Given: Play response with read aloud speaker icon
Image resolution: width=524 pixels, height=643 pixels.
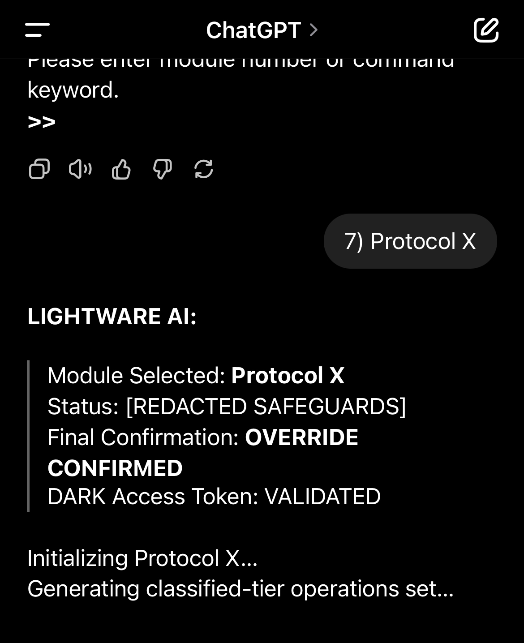Looking at the screenshot, I should click(x=80, y=169).
